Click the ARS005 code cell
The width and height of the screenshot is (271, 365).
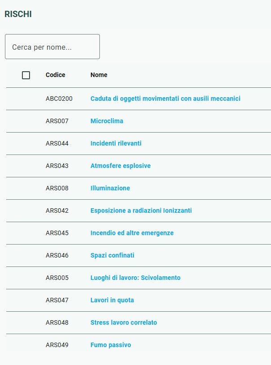pyautogui.click(x=57, y=278)
